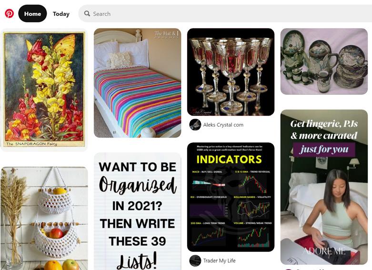Click the Trader My Life link

click(x=219, y=260)
